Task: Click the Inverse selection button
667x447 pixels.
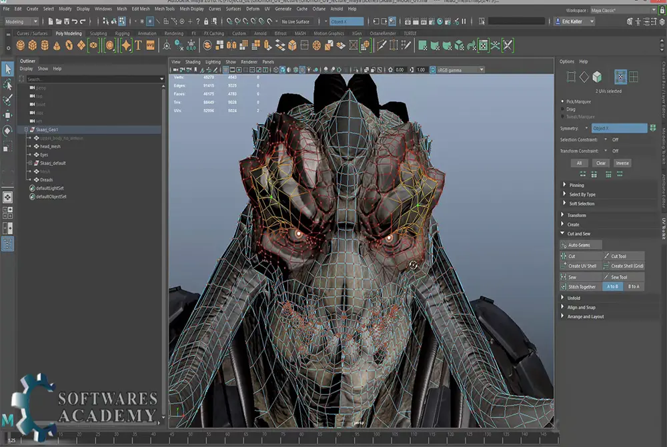Action: tap(622, 163)
